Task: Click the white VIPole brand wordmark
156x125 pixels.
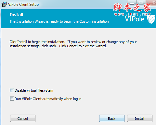Action: (135, 19)
